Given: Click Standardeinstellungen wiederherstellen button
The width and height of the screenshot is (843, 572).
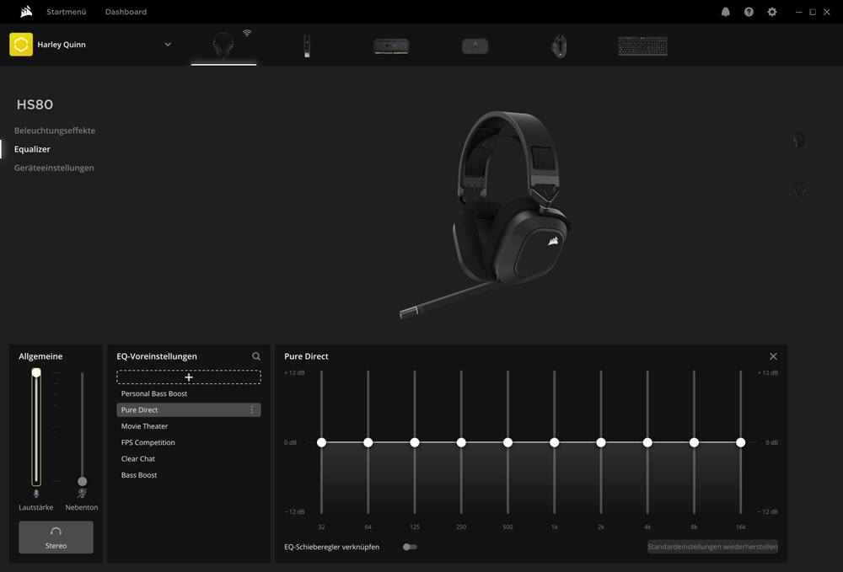Looking at the screenshot, I should [x=712, y=547].
